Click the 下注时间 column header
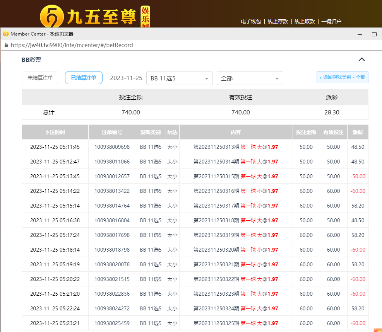Viewport: 382px width, 332px height. [x=55, y=132]
